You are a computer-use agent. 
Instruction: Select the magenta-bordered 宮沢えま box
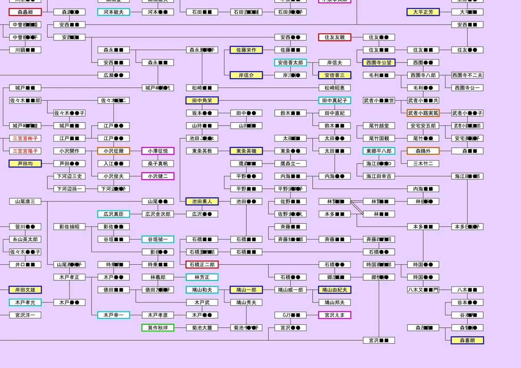click(335, 315)
